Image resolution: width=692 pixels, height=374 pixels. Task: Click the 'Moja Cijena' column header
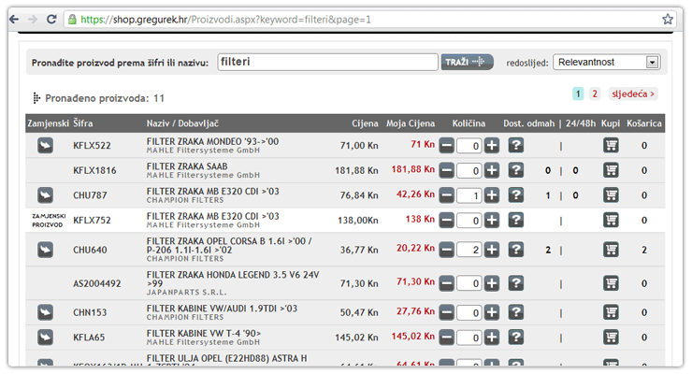411,123
